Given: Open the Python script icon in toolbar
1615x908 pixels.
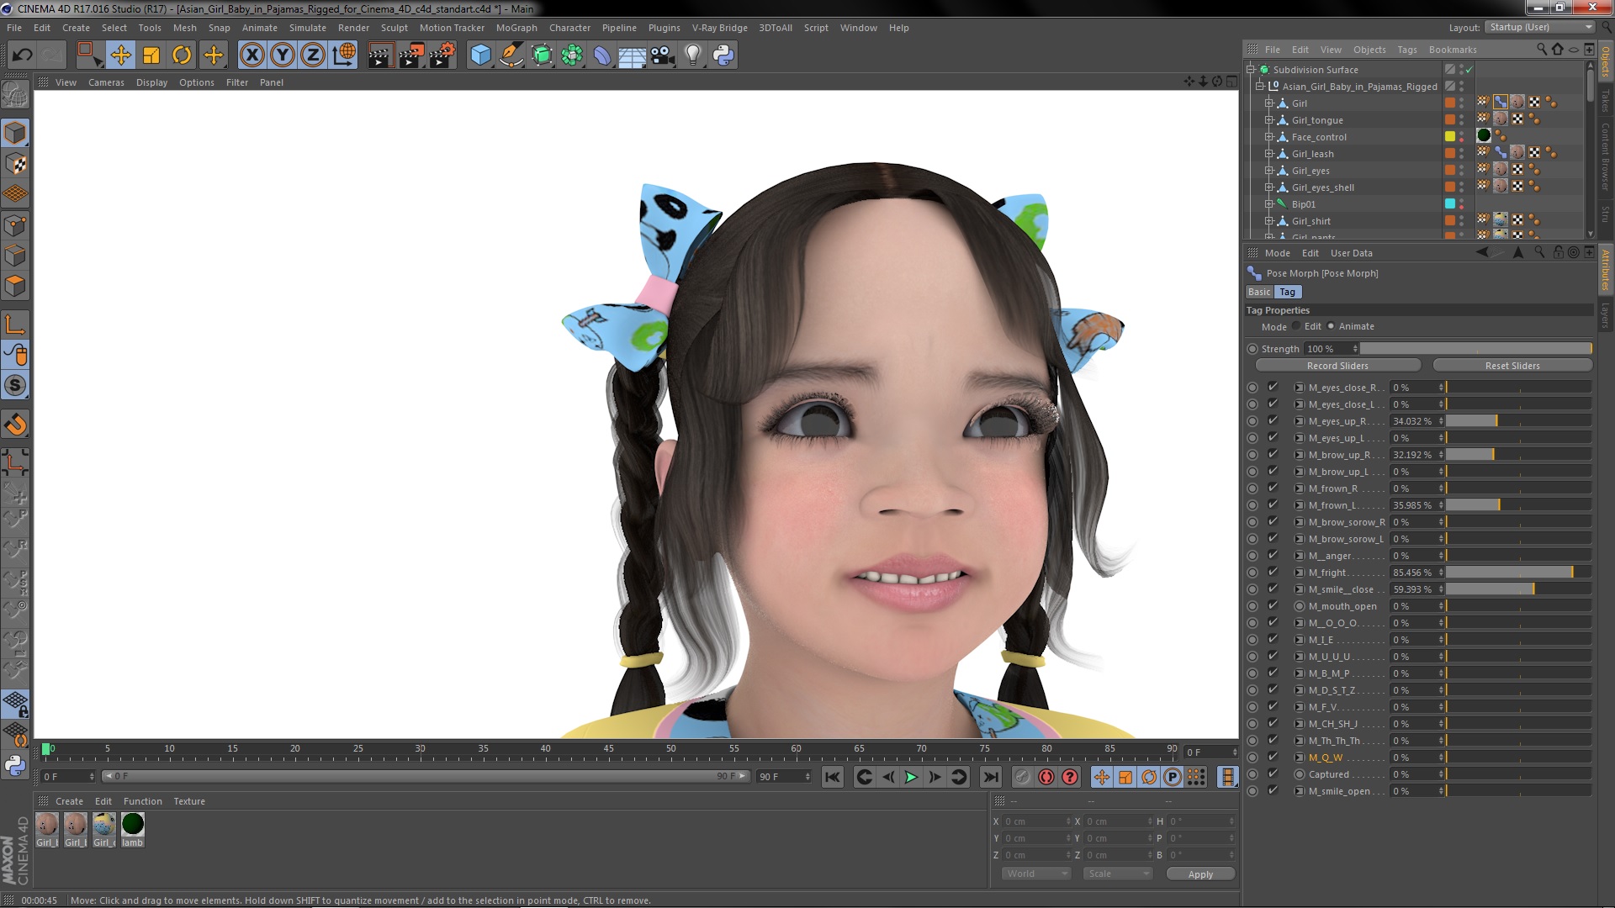Looking at the screenshot, I should pos(723,55).
